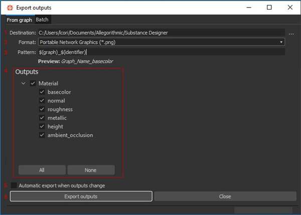
Task: Click the Destination path field
Action: point(161,33)
